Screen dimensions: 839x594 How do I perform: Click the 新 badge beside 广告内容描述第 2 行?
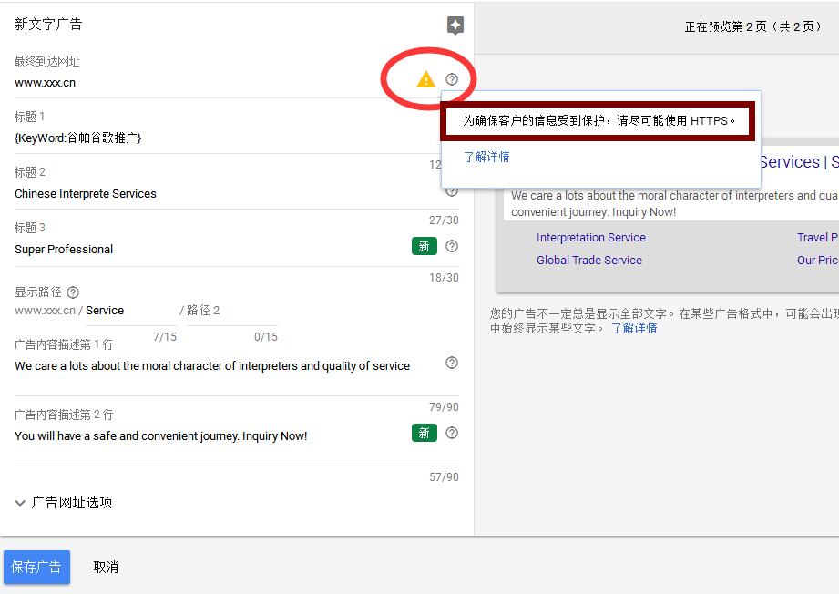click(424, 433)
